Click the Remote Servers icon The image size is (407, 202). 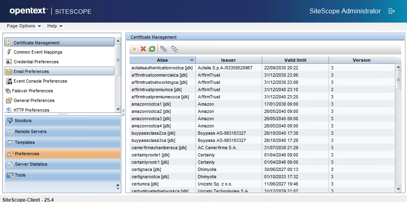click(10, 131)
